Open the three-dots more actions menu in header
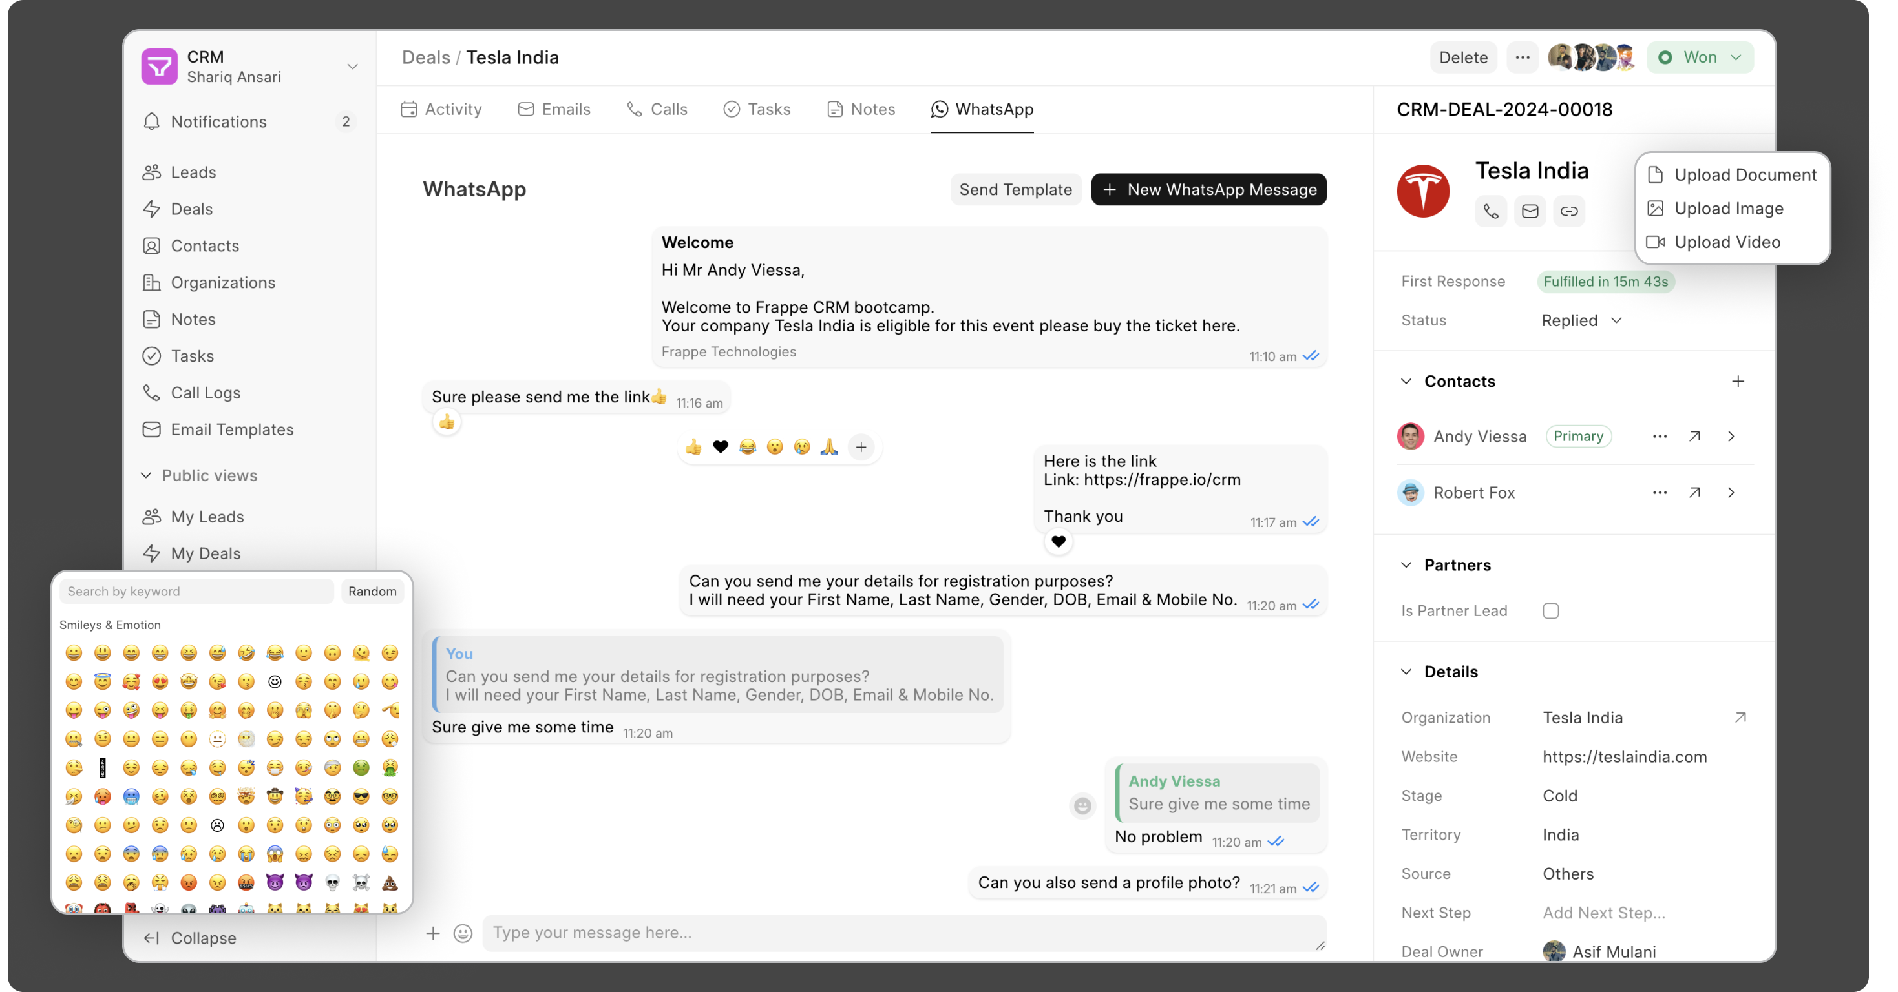Image resolution: width=1898 pixels, height=992 pixels. click(x=1523, y=57)
